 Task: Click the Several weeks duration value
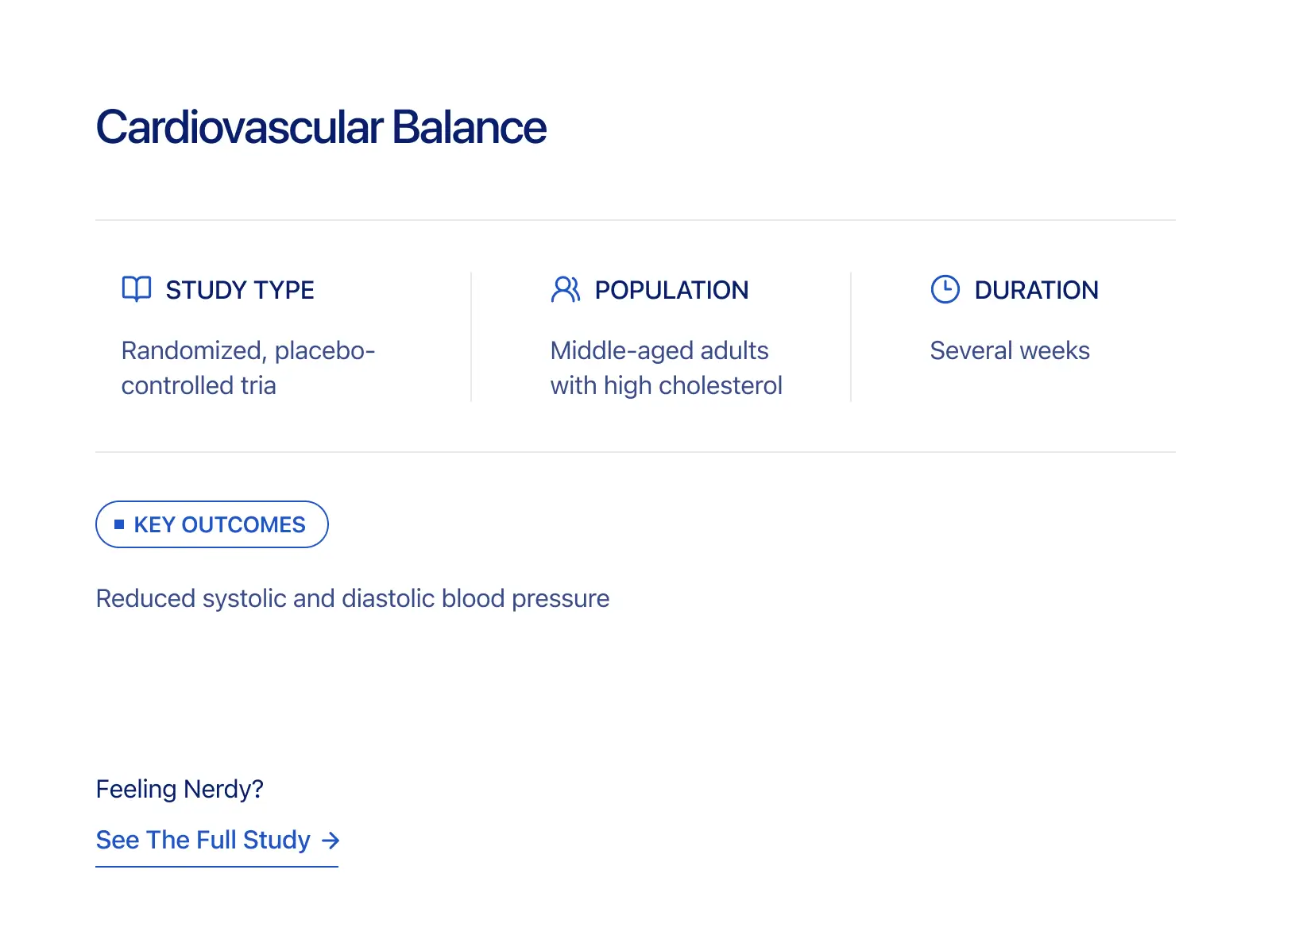(1010, 350)
